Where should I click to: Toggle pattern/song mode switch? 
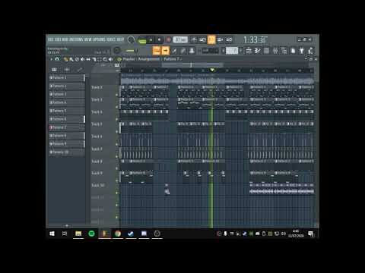tap(142, 40)
